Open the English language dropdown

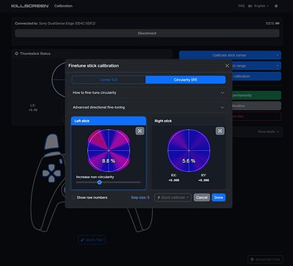point(259,6)
